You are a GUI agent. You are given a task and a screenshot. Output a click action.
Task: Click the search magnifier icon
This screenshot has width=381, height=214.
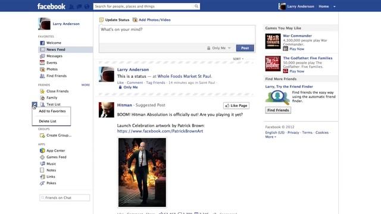(196, 7)
